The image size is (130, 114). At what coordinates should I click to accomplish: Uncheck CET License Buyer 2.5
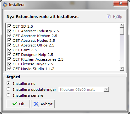point(9,64)
